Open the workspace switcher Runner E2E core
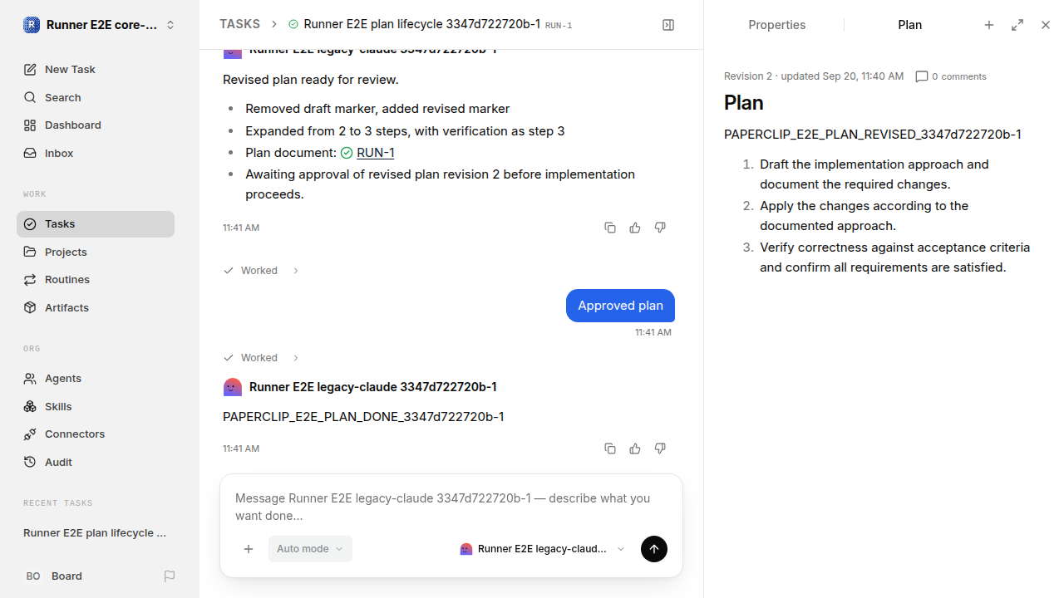 100,25
